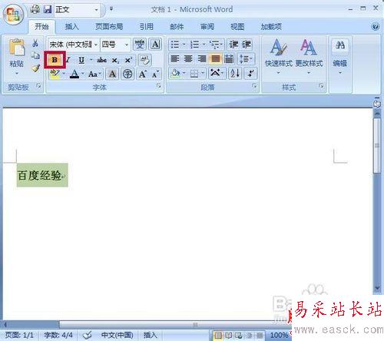Click the shrink font icon
This screenshot has width=384, height=341.
[x=155, y=74]
